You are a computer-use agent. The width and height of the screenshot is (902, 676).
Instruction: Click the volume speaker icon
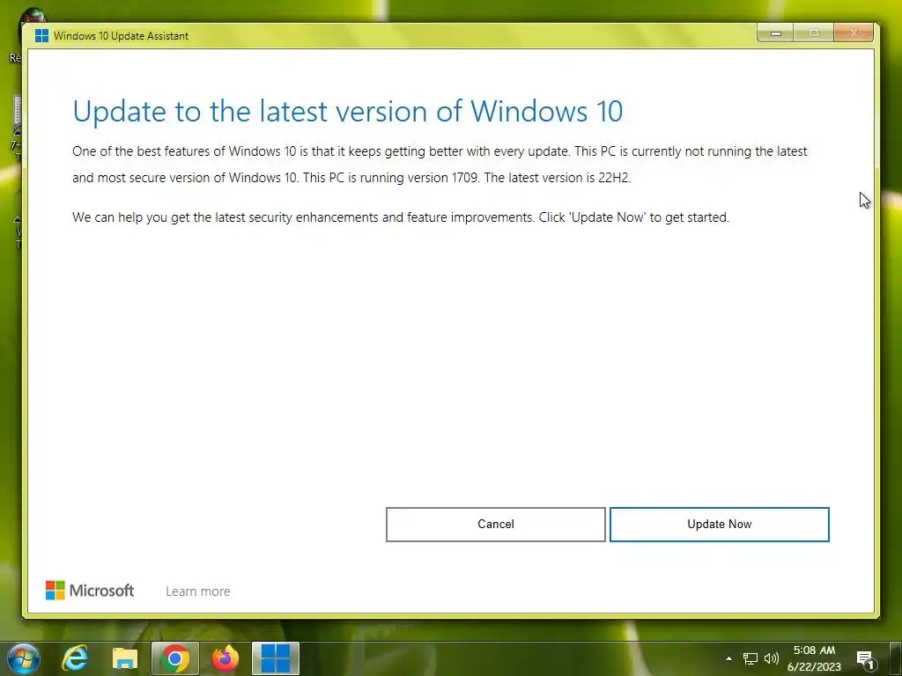[772, 658]
